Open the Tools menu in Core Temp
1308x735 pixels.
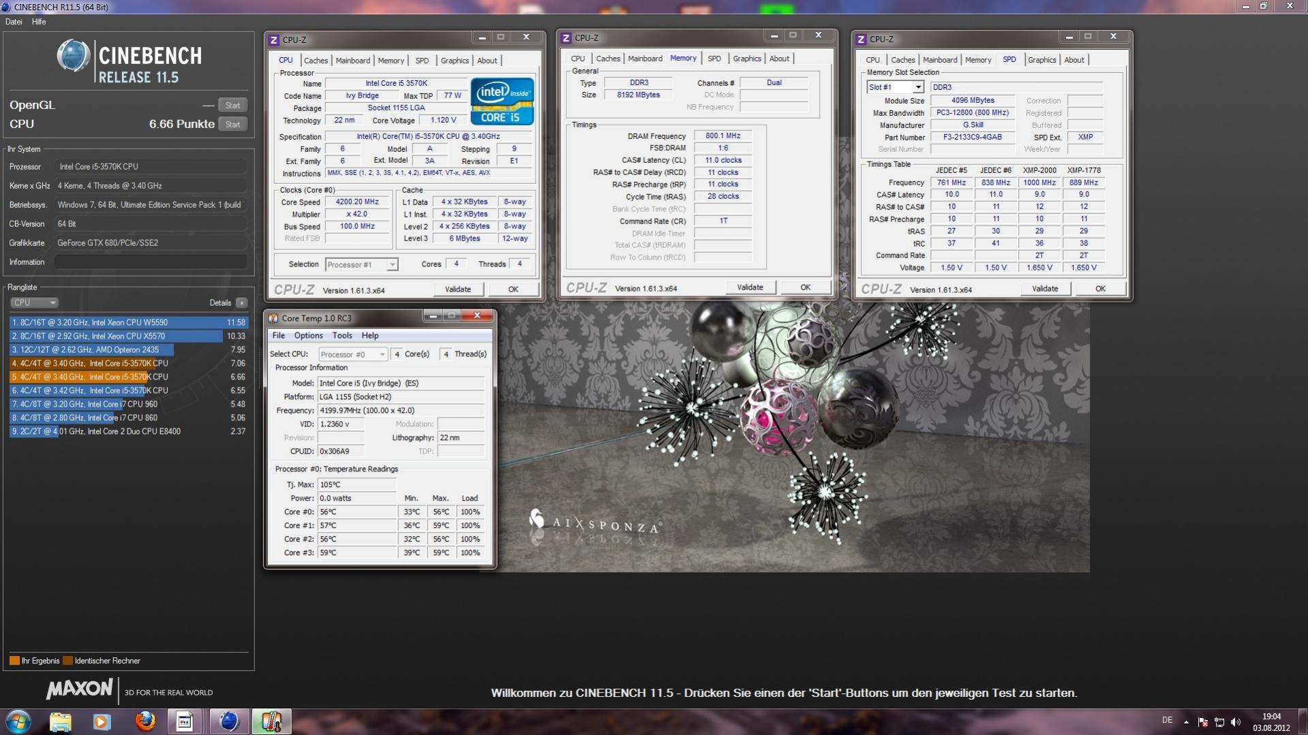(x=342, y=335)
